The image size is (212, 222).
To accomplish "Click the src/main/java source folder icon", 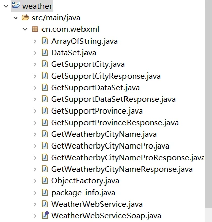I will click(25, 18).
